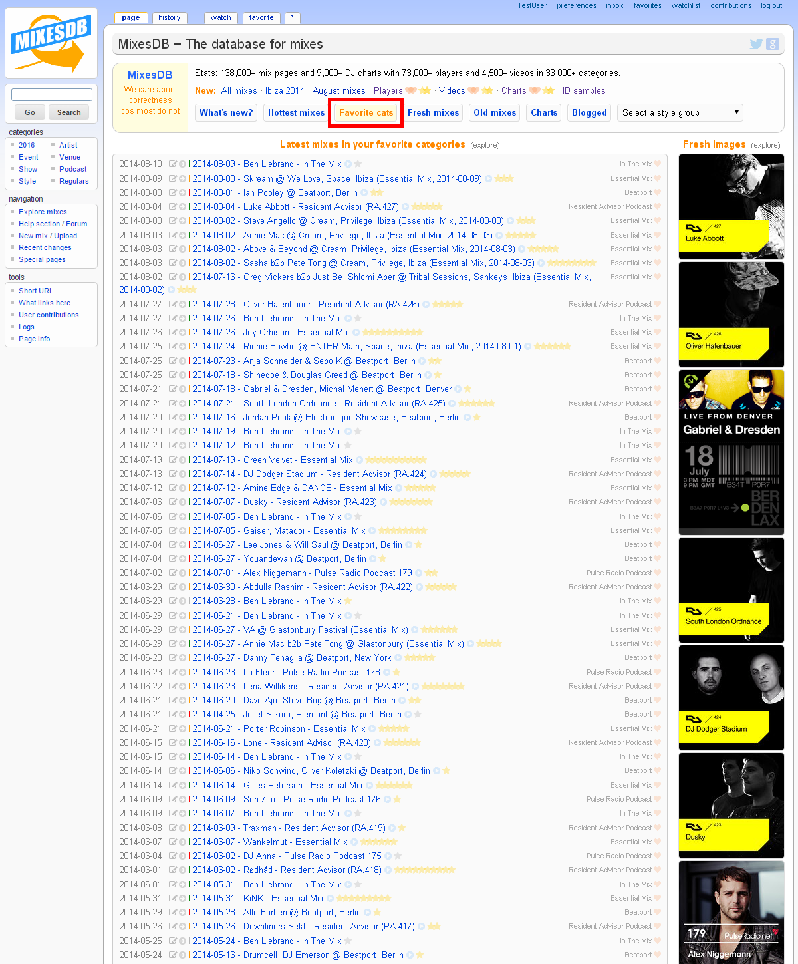Open 'Ibiza 2014' link in New line

[x=285, y=91]
